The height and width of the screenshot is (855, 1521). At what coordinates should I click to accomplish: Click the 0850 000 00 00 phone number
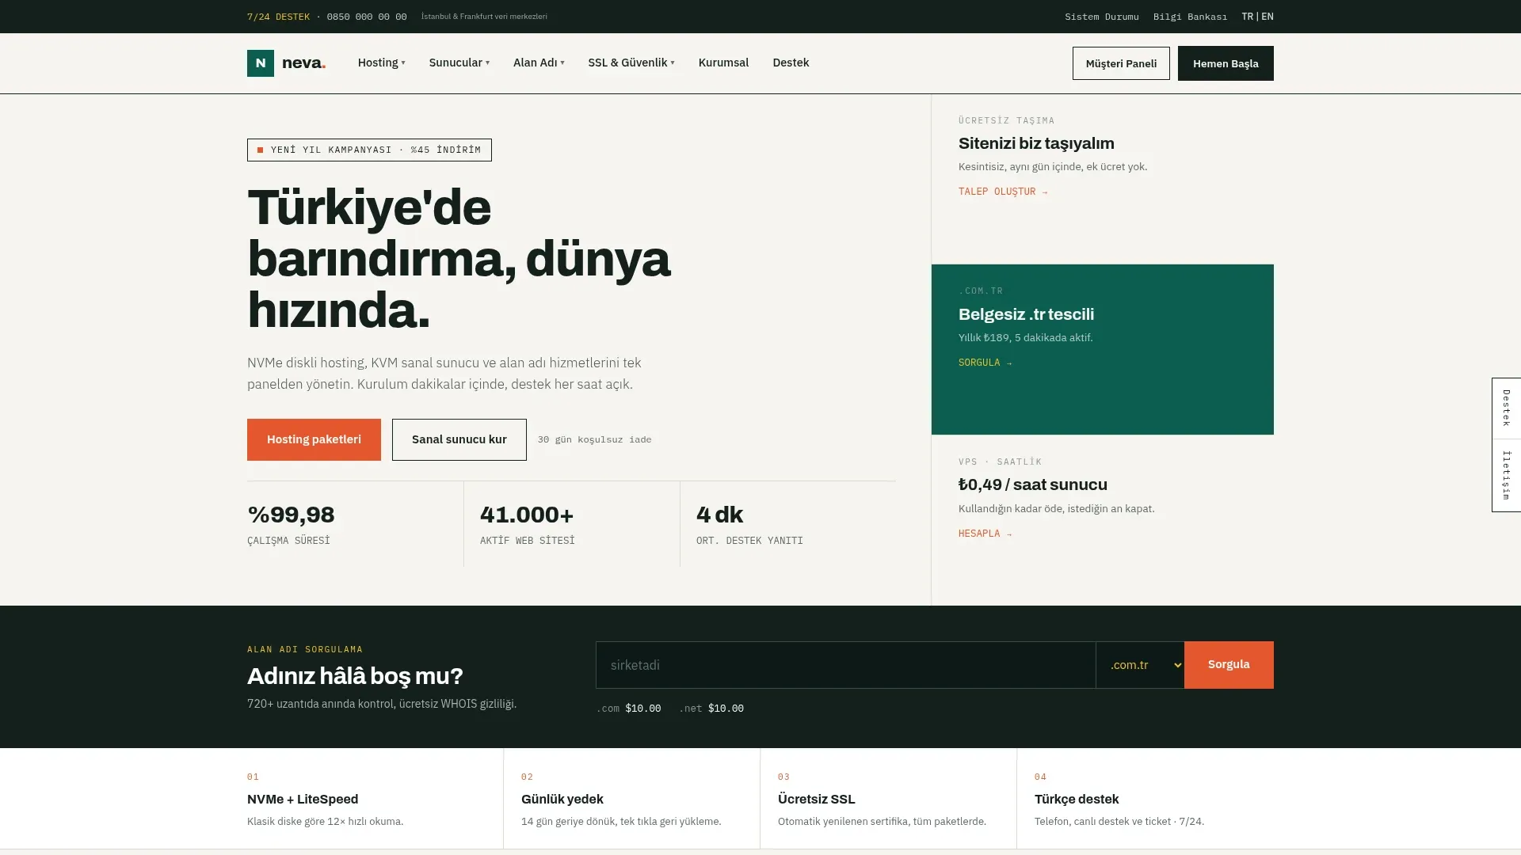click(x=367, y=17)
